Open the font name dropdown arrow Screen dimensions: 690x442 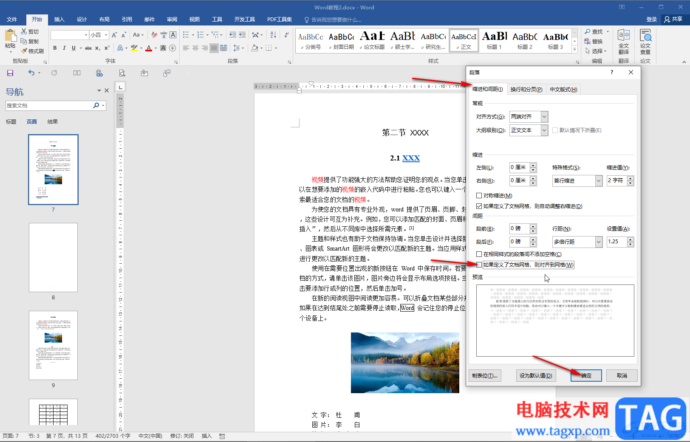coord(86,35)
